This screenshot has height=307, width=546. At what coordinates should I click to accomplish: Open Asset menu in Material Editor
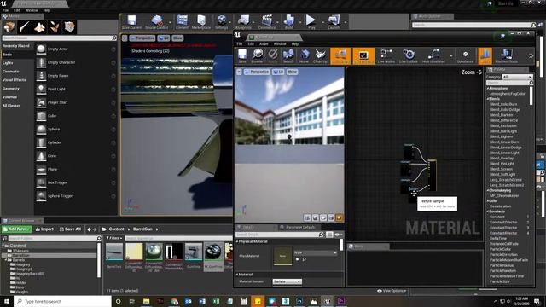click(264, 43)
